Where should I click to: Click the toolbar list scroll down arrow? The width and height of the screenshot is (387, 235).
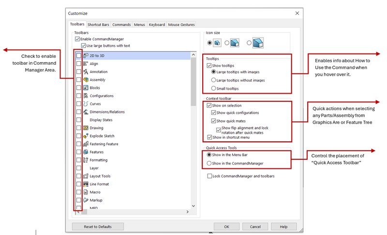(193, 206)
